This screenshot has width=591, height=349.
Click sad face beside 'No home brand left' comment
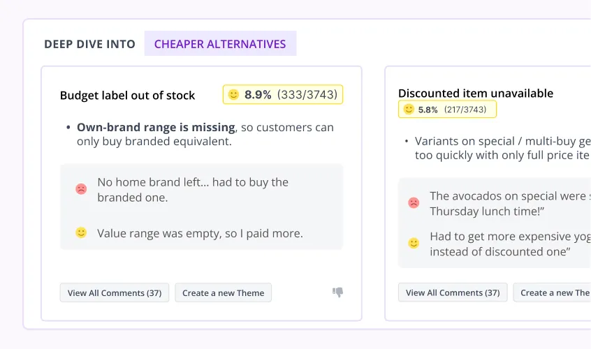pyautogui.click(x=81, y=188)
